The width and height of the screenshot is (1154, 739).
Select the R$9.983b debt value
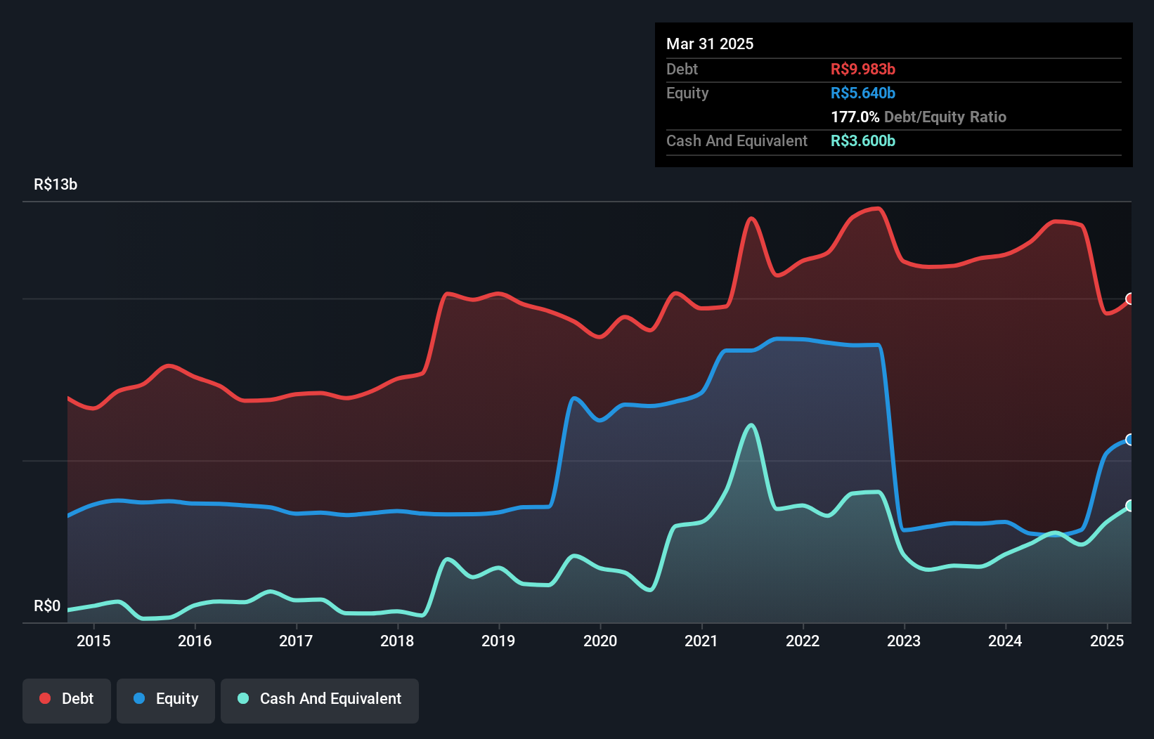tap(863, 69)
